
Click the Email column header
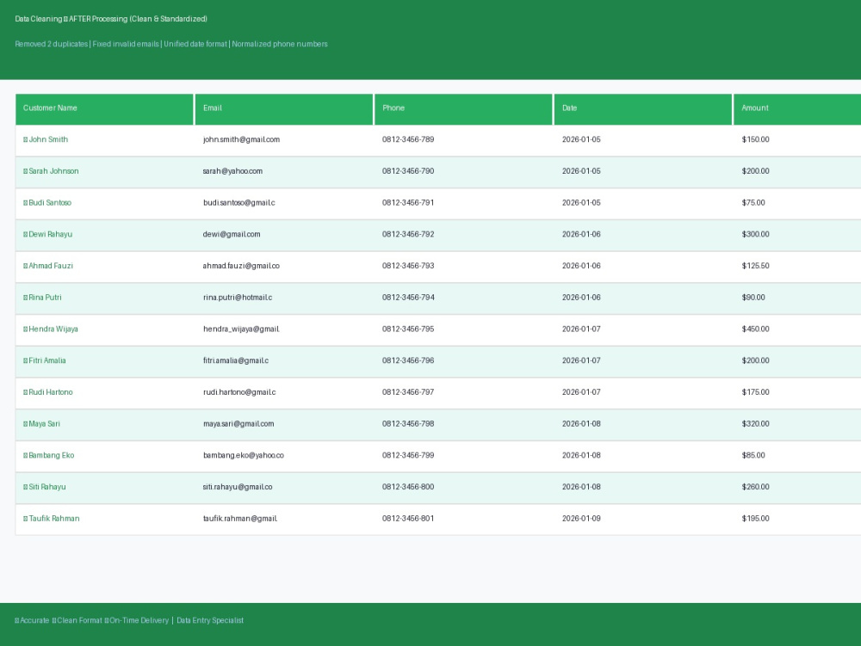284,109
